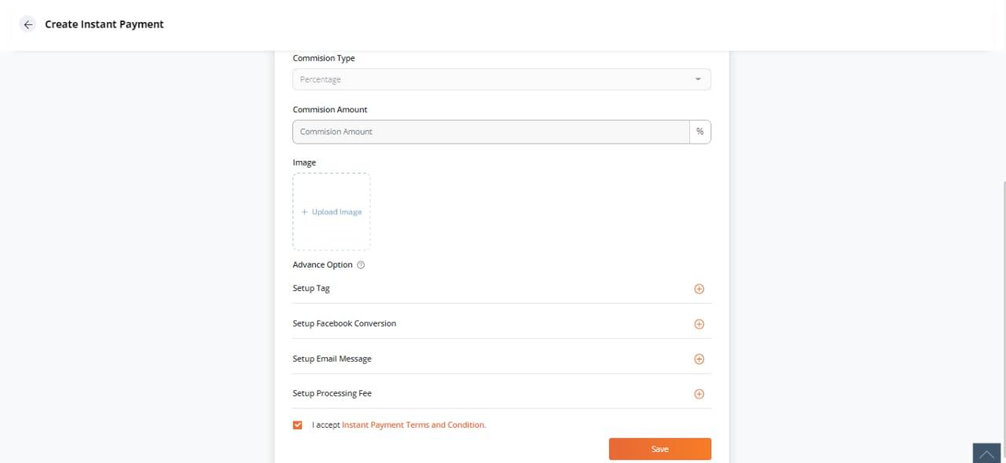Image resolution: width=1006 pixels, height=463 pixels.
Task: Go back using the arrow icon
Action: 28,24
